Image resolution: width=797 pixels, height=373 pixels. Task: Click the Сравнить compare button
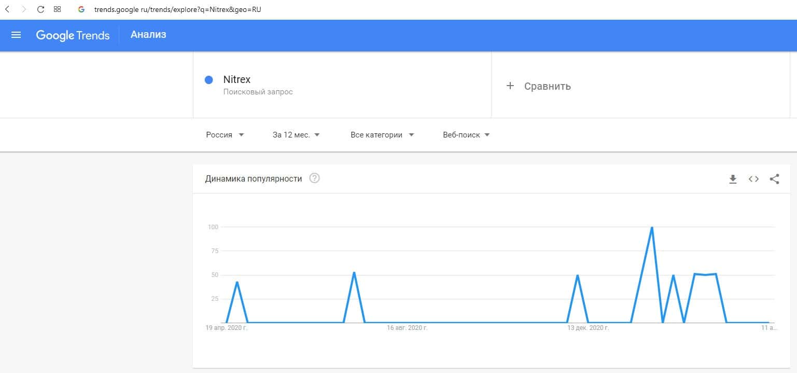(547, 86)
